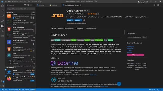The image size is (163, 91).
Task: Open Uninstall dropdown arrow for Code Runner
Action: tap(81, 20)
